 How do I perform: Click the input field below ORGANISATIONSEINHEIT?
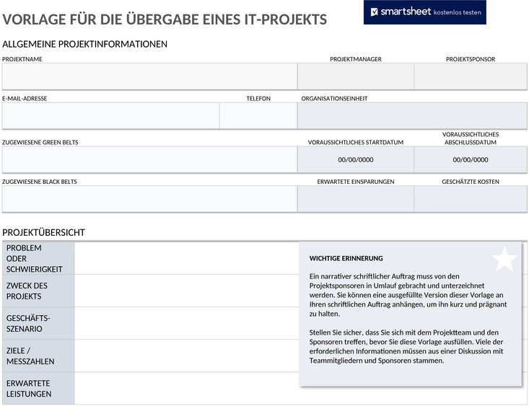412,115
